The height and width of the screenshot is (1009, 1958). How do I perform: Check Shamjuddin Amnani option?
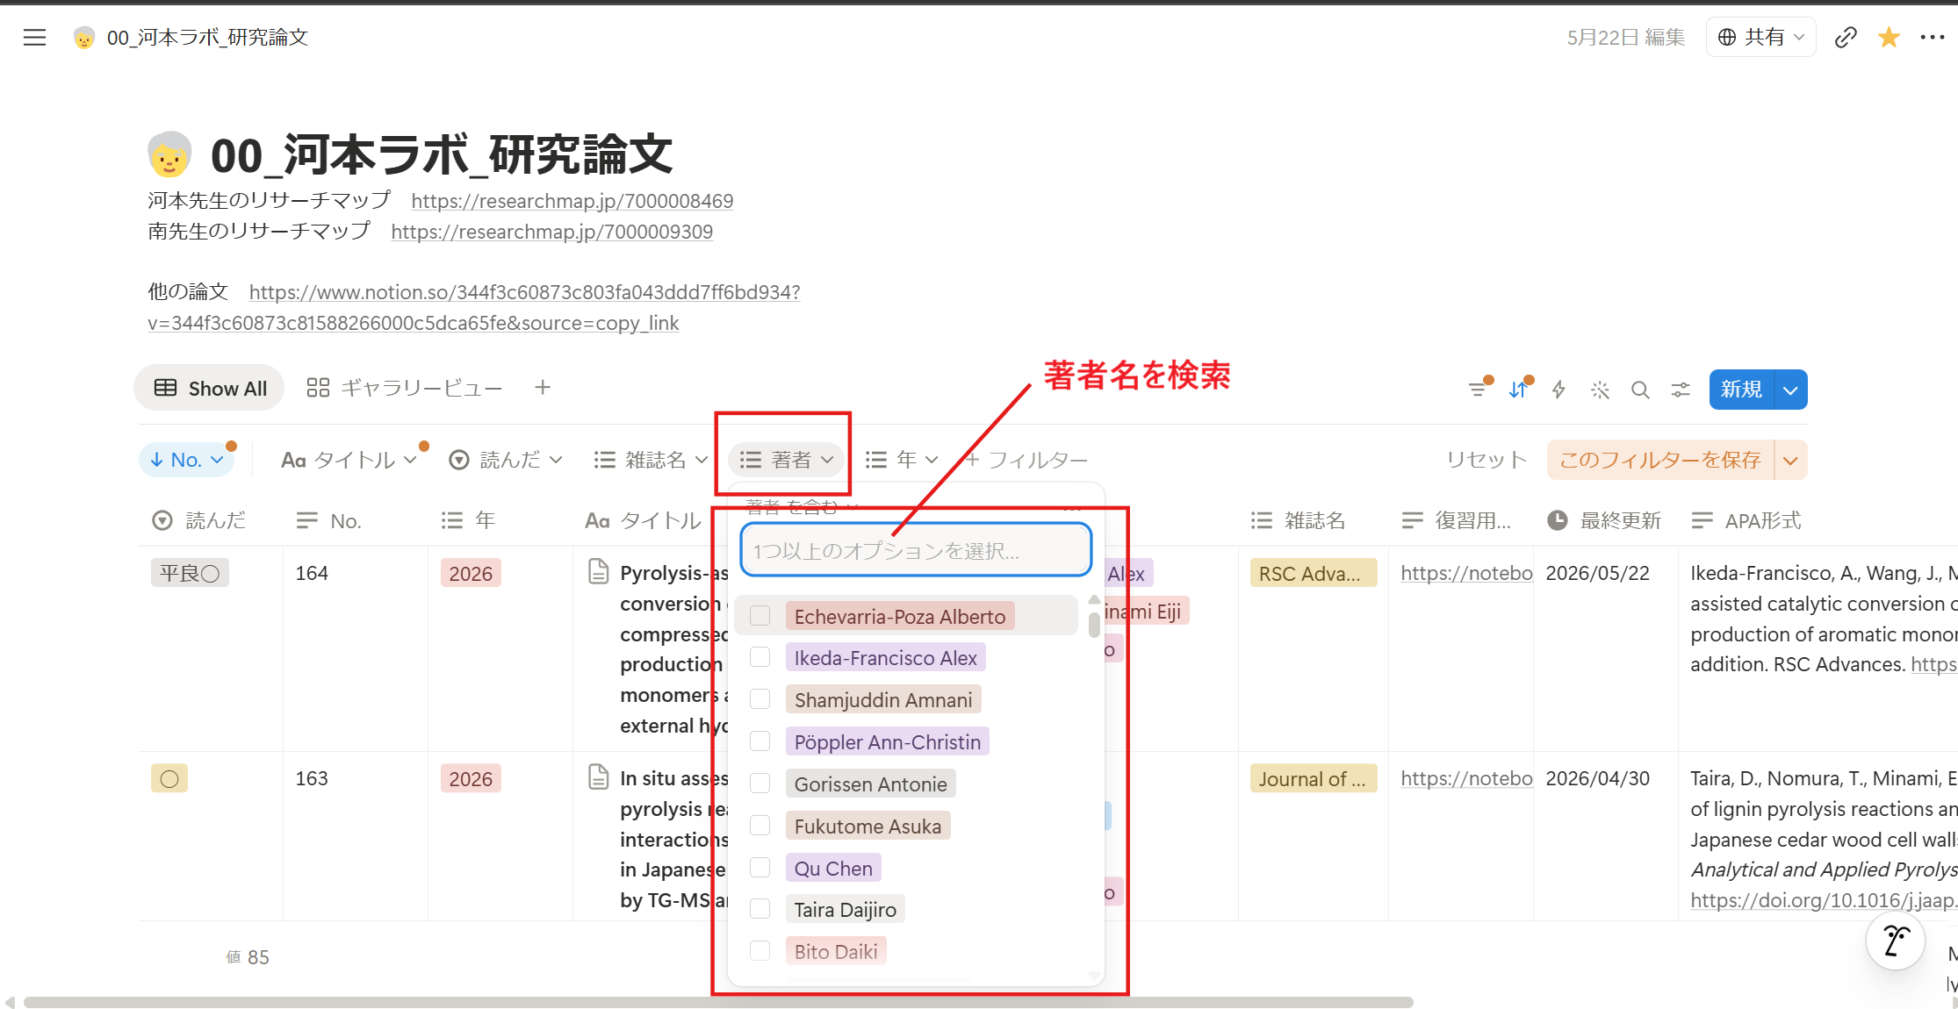tap(760, 699)
